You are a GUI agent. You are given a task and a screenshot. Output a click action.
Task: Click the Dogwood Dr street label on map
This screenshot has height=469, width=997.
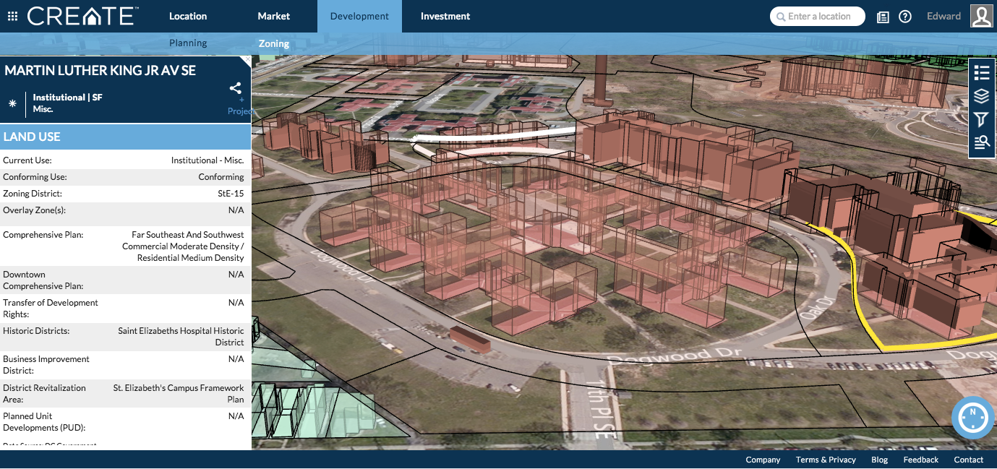pos(675,356)
